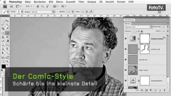
Task: Delete layer with trash icon
Action: [x=164, y=90]
